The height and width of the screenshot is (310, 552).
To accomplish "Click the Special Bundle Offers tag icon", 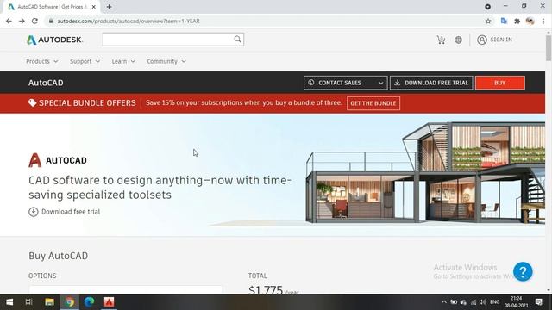I will point(33,102).
